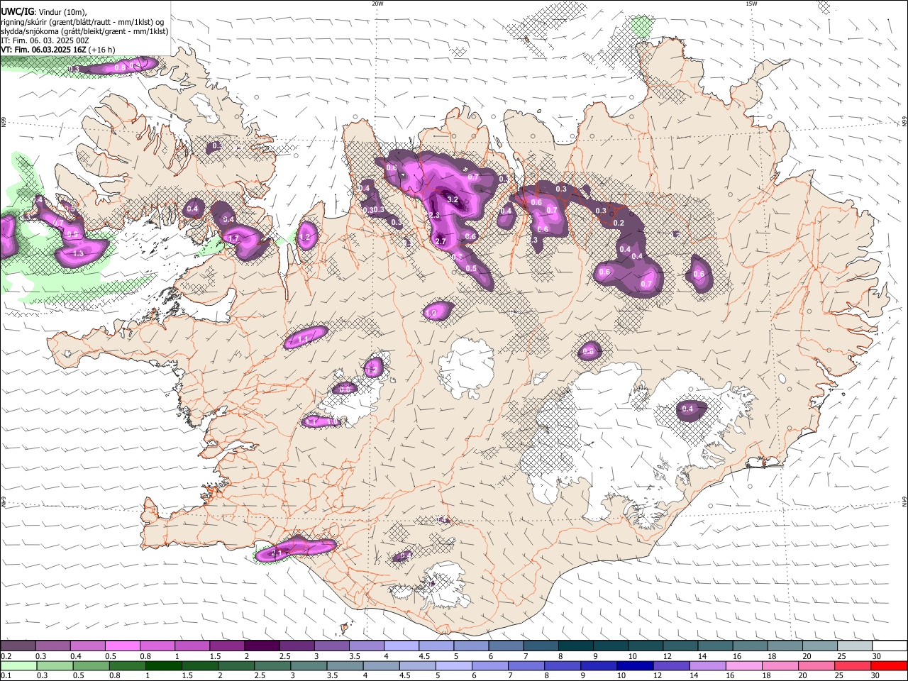Click bottom-row legend swatch between 3 and 3.5

308,666
